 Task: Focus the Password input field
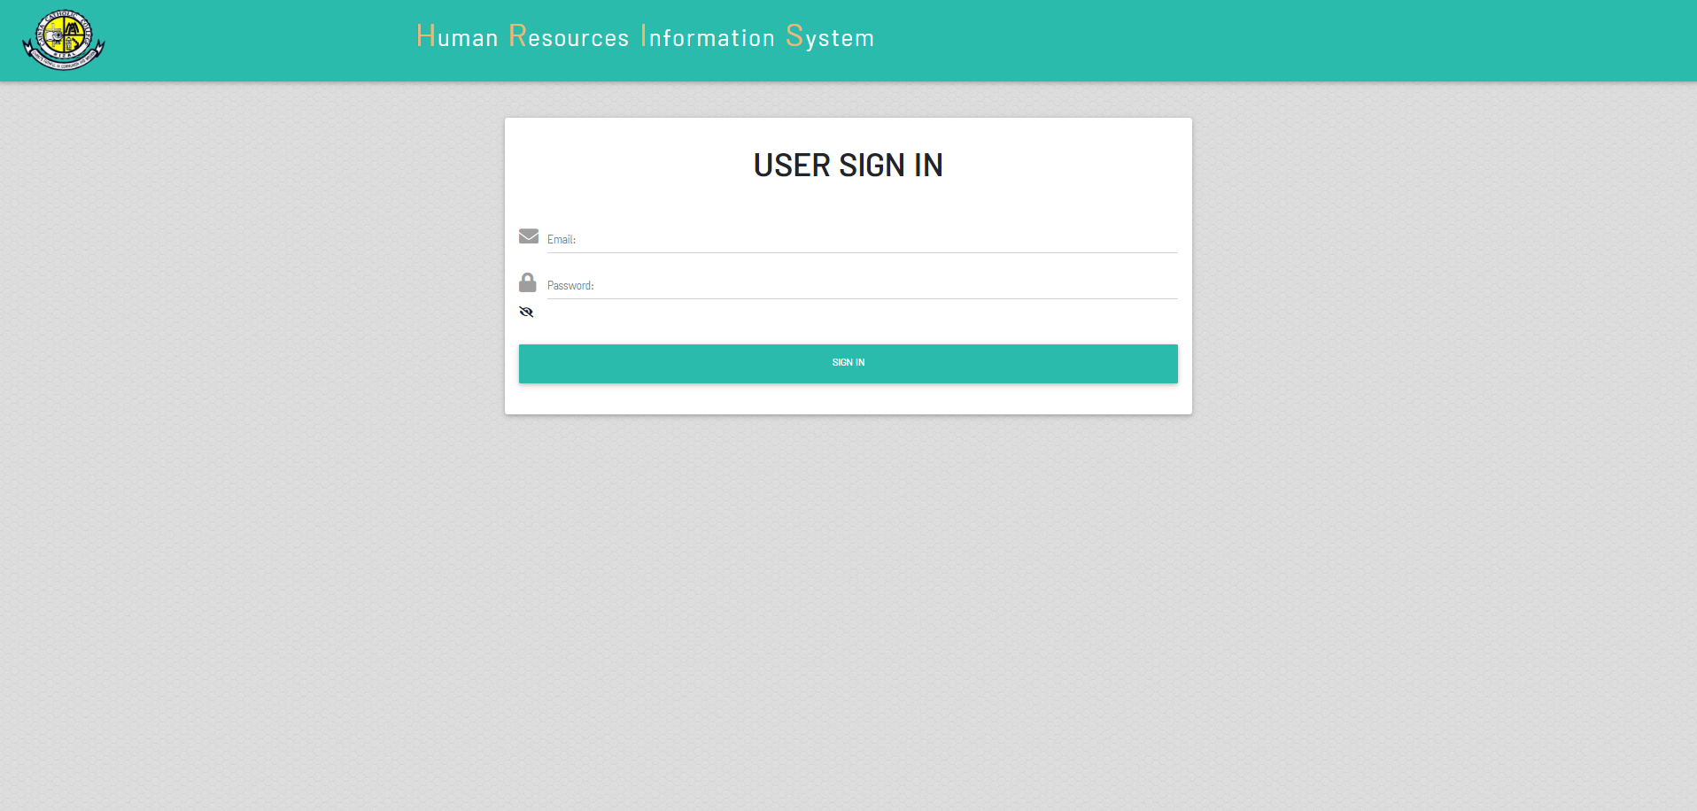tap(863, 285)
